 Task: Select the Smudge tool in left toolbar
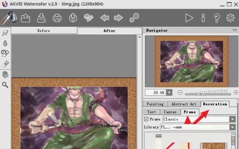click(x=5, y=33)
